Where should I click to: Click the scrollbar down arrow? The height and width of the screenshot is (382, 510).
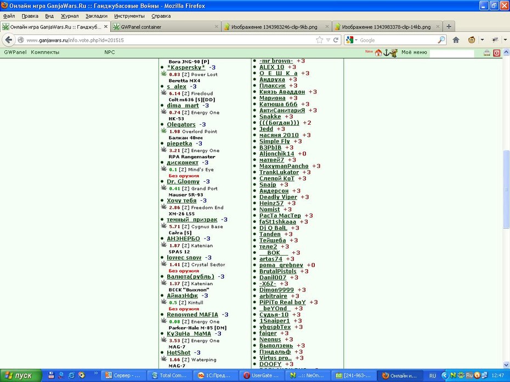pos(506,365)
